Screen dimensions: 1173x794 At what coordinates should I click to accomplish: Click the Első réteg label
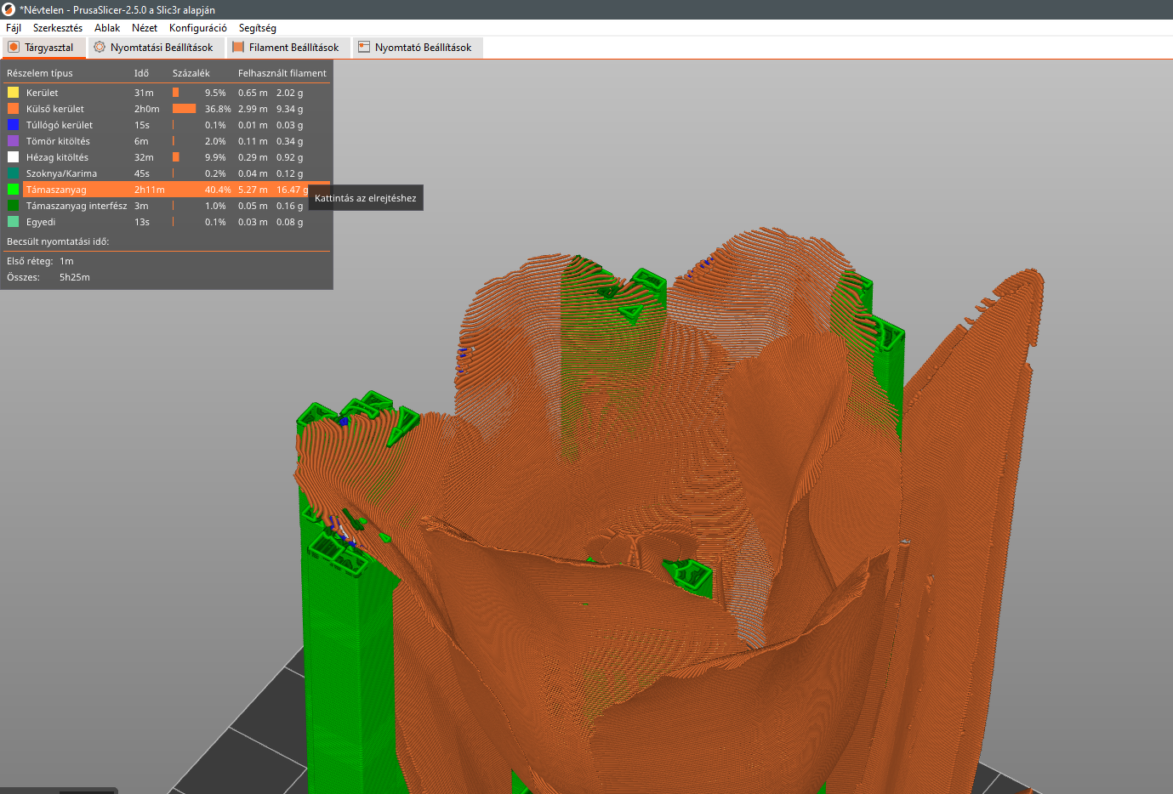click(30, 261)
